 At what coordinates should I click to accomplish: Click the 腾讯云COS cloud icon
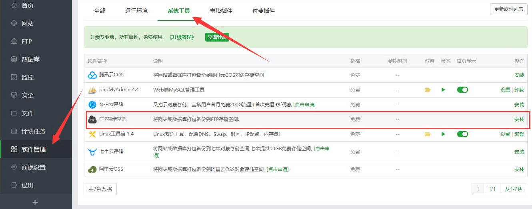(92, 75)
